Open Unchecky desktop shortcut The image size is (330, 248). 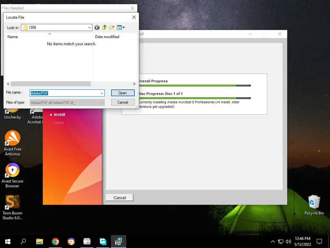tap(13, 114)
